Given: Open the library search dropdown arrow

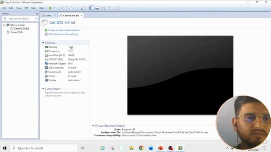Looking at the screenshot, I should 36,19.
